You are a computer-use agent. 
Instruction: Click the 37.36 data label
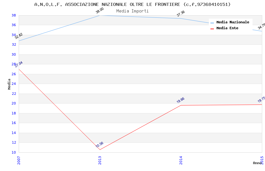pyautogui.click(x=181, y=13)
